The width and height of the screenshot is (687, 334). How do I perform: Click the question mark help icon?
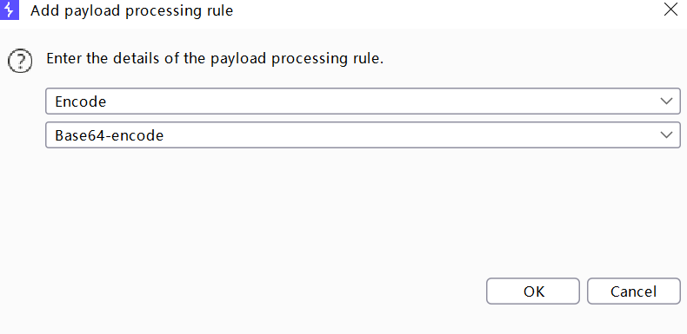coord(20,61)
